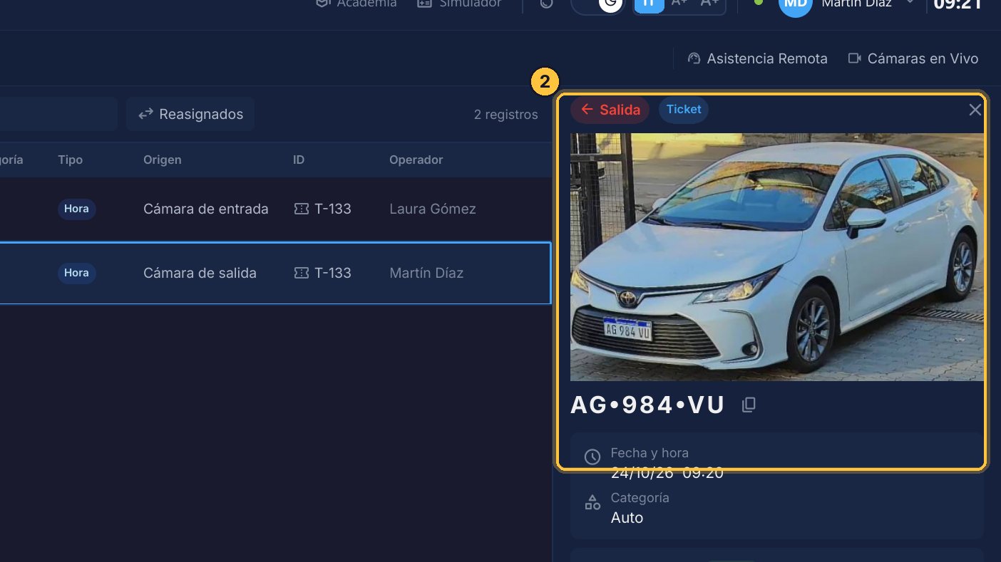Open the white car photo

[x=777, y=257]
